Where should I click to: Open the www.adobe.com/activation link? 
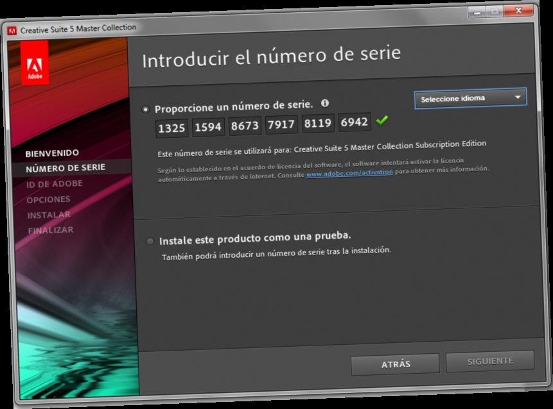click(349, 173)
